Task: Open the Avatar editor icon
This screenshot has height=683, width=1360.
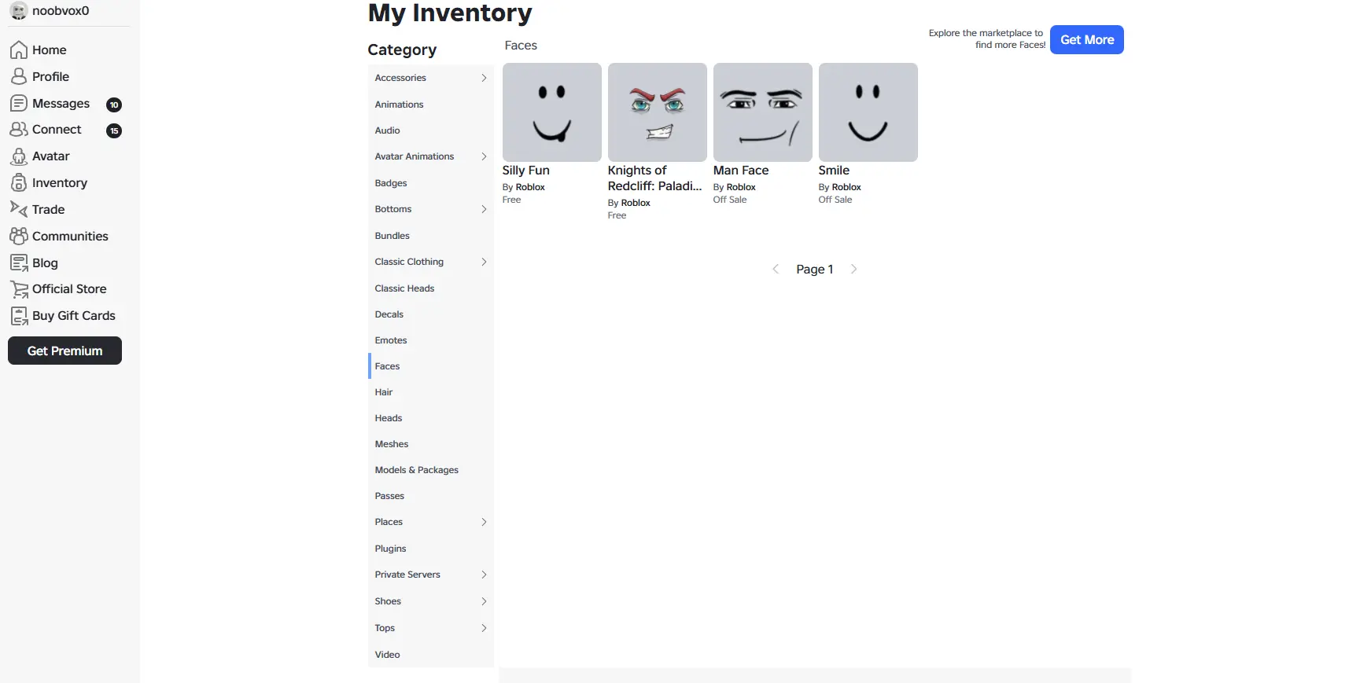Action: coord(19,156)
